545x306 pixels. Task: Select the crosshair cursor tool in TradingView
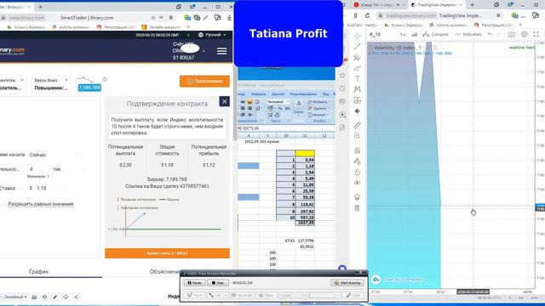[357, 36]
